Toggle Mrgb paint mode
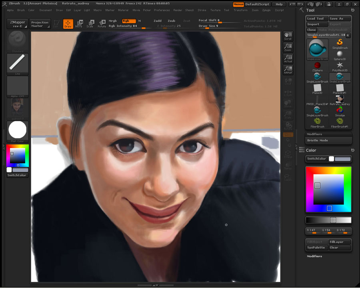This screenshot has height=288, width=360. pos(112,21)
